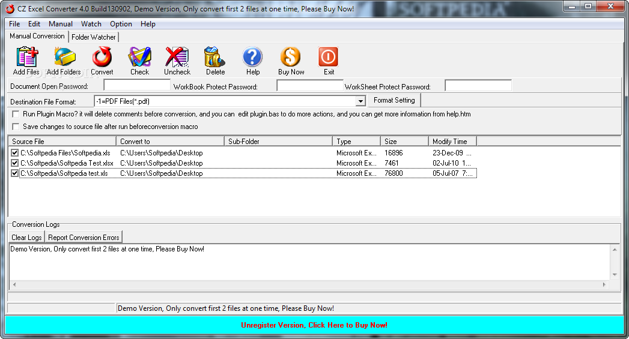Switch to the Folder Watcher tab
Image resolution: width=629 pixels, height=339 pixels.
[x=94, y=37]
